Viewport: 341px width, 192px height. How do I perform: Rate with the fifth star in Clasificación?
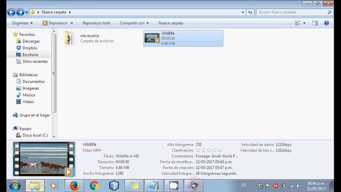(x=220, y=150)
